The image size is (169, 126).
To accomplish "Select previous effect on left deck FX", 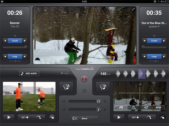I will coord(5,41).
